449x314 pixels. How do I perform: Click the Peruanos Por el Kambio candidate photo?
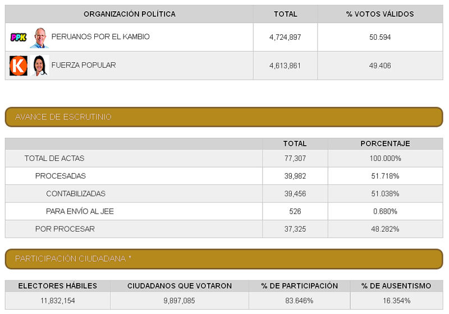(39, 38)
